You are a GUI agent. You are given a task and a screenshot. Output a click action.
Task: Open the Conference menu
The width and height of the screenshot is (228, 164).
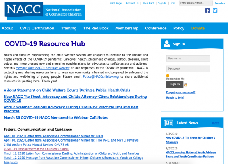click(x=156, y=28)
